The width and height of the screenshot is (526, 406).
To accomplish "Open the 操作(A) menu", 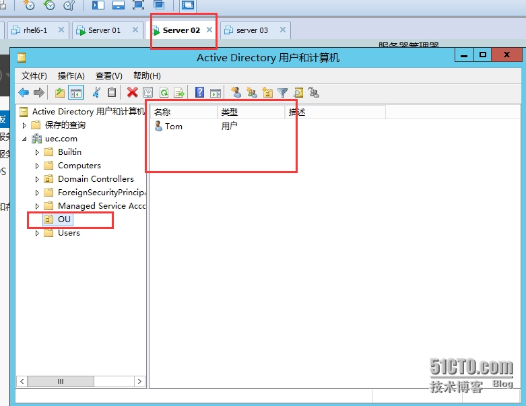I will [71, 76].
